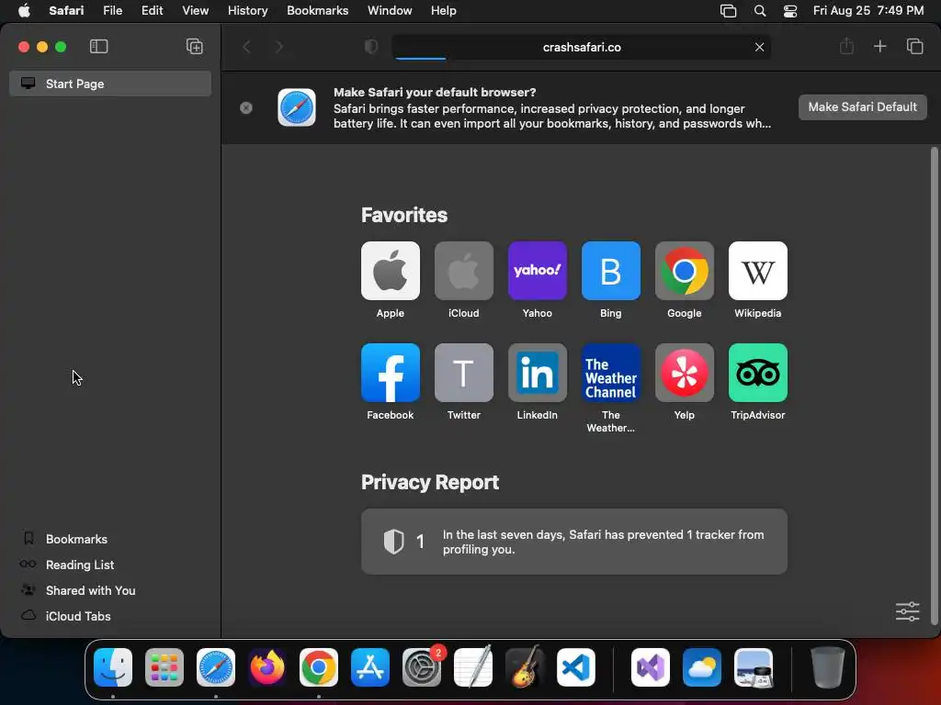Open Preview from the Dock

pyautogui.click(x=754, y=667)
